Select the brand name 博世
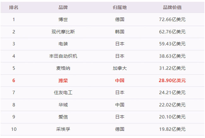The width and height of the screenshot is (205, 138). tap(63, 20)
